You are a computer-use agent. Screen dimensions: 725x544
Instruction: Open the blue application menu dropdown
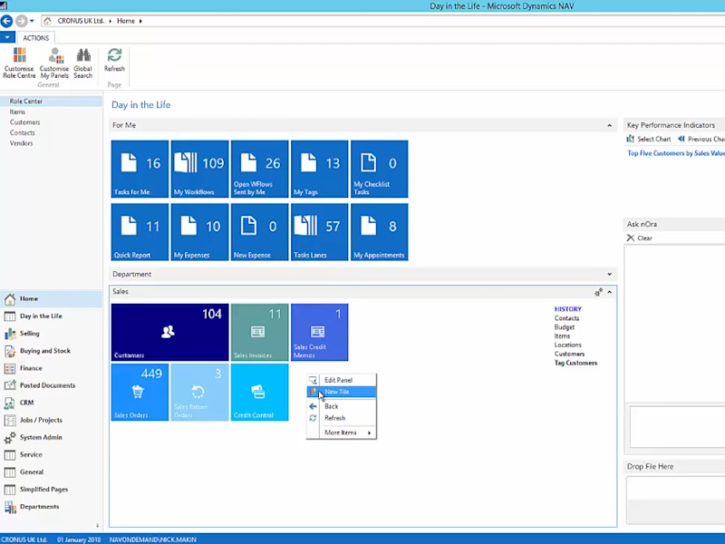[x=7, y=37]
